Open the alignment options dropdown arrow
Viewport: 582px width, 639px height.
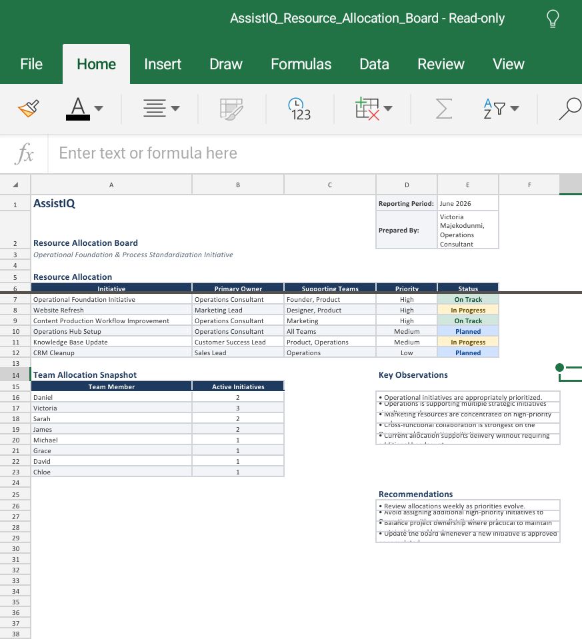point(175,109)
